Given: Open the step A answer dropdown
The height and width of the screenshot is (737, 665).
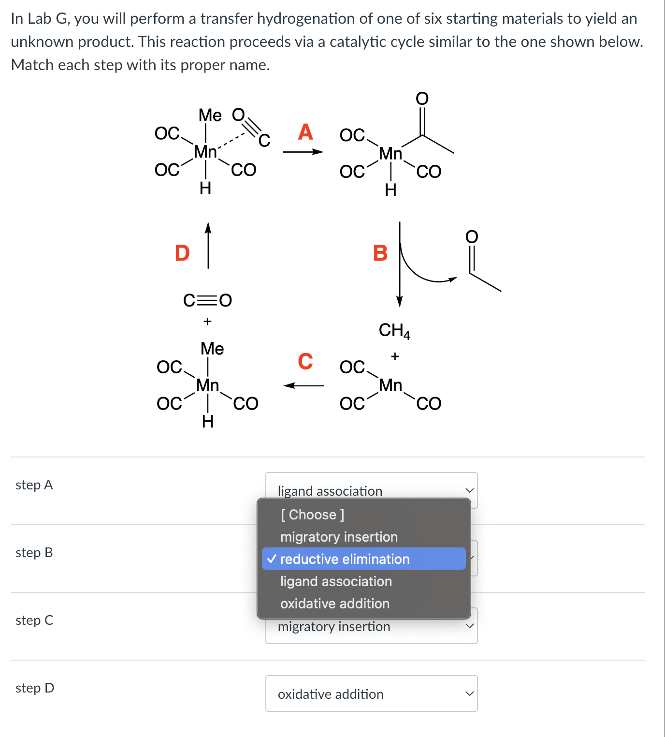Looking at the screenshot, I should point(371,489).
